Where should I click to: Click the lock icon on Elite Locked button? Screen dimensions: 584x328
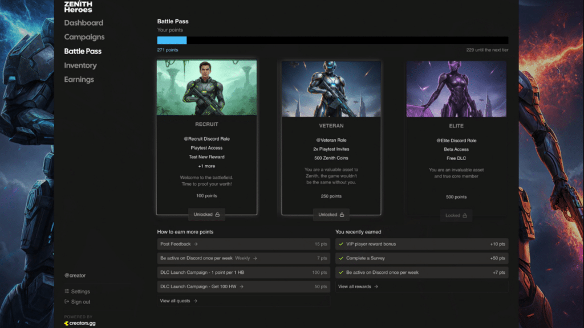tap(465, 215)
